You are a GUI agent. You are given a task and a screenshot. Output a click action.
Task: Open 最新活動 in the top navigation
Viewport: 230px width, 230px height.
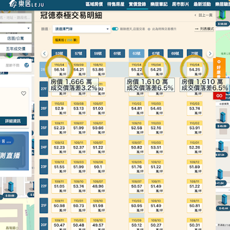coord(202,4)
